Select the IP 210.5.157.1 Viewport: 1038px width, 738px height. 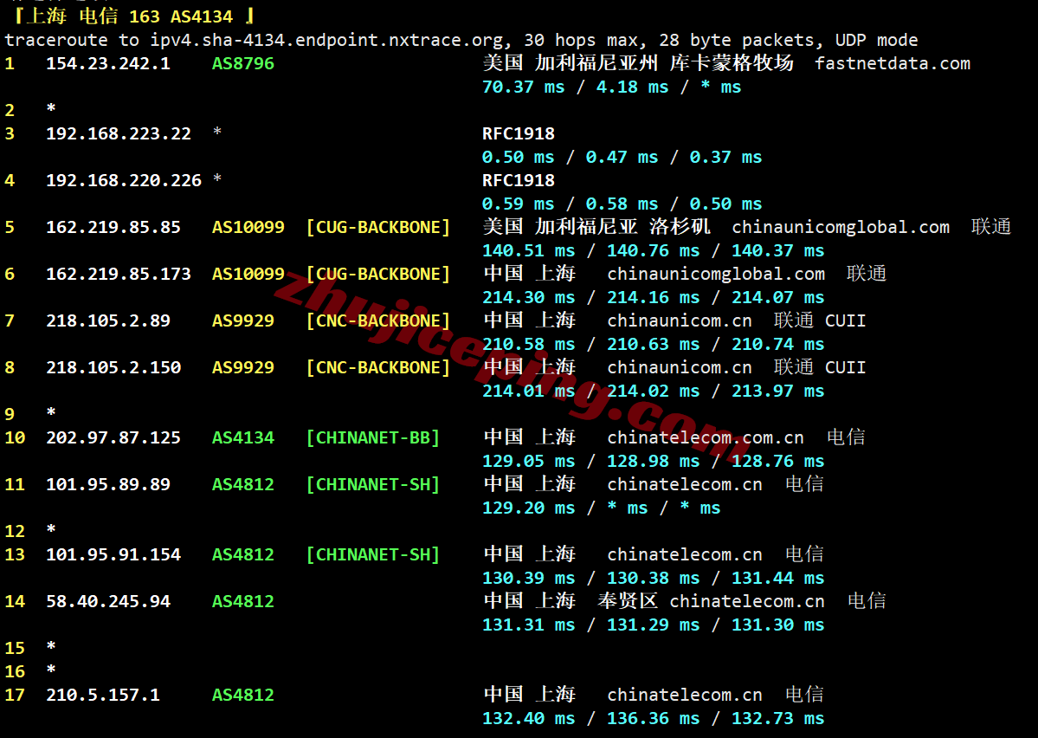click(x=103, y=695)
